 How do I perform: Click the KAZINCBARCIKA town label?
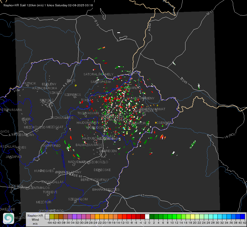click(45, 88)
